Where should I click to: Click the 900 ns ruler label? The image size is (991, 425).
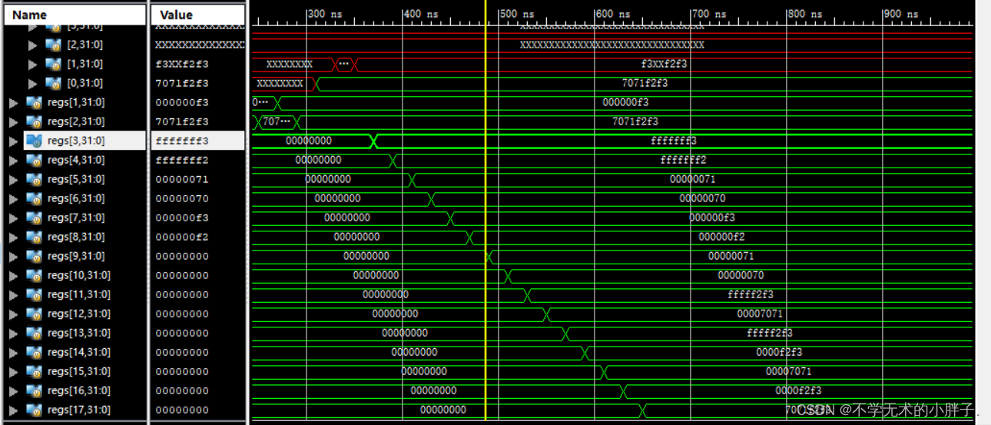pos(902,14)
